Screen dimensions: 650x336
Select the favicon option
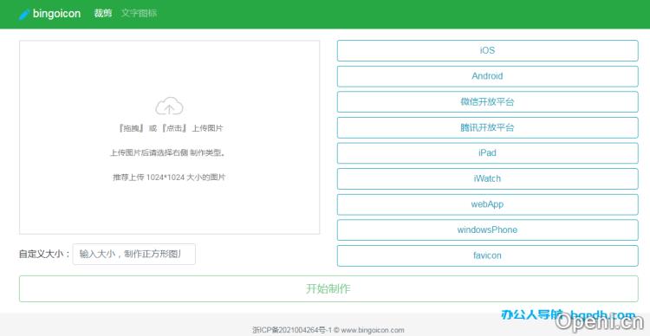pos(487,255)
